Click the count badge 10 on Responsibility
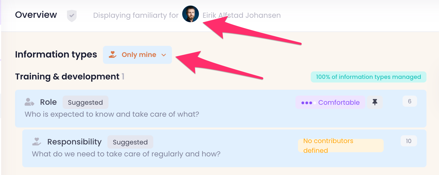439x175 pixels. [x=408, y=141]
